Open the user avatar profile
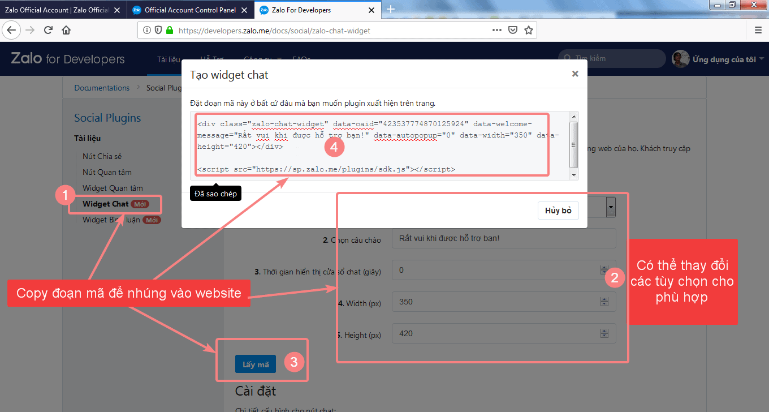 [680, 59]
